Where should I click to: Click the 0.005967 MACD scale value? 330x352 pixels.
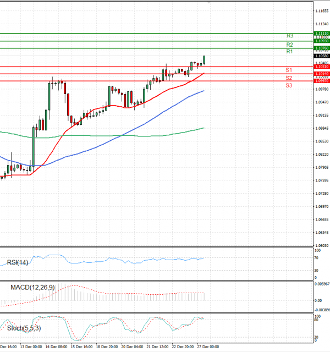tap(322, 284)
